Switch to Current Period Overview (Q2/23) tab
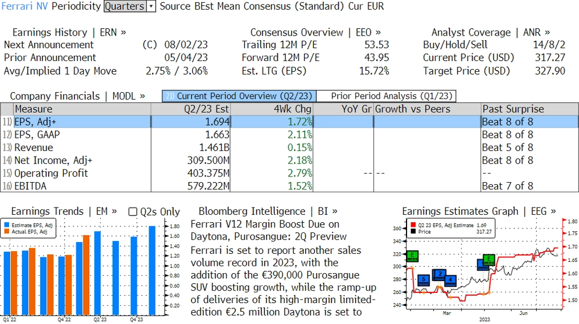 tap(239, 96)
